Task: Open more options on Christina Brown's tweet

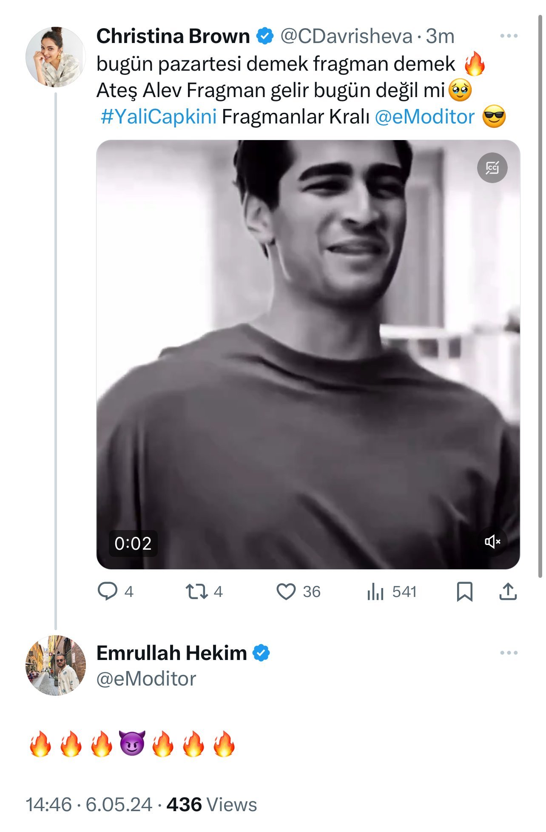Action: 509,36
